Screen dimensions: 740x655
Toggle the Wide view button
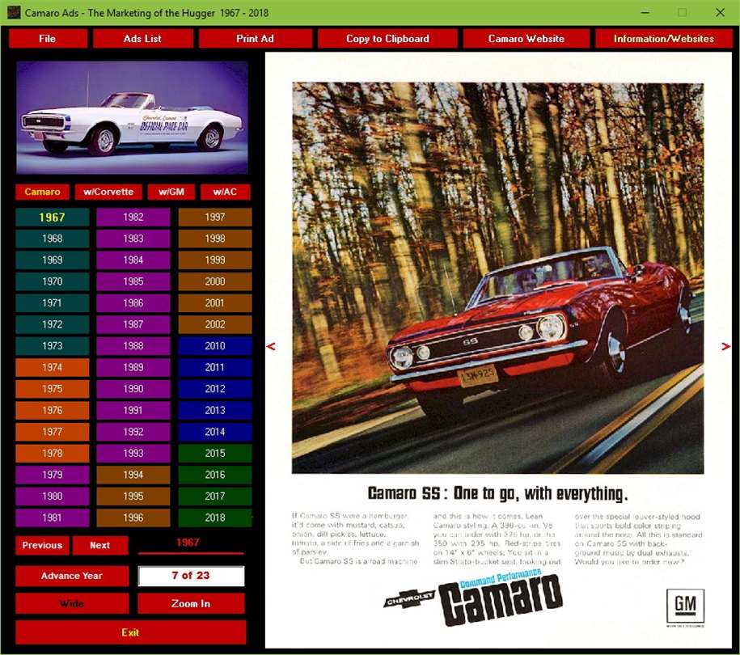pyautogui.click(x=72, y=603)
